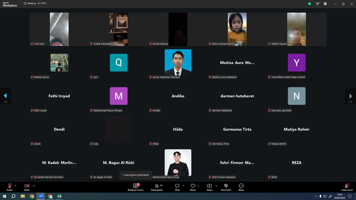Open Windows taskbar search
Viewport: 356px width, 200px height.
coord(13,196)
